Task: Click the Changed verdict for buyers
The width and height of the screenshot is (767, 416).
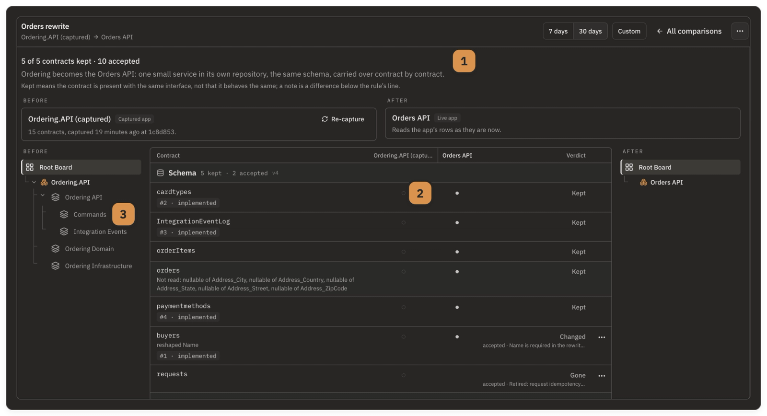Action: point(572,337)
